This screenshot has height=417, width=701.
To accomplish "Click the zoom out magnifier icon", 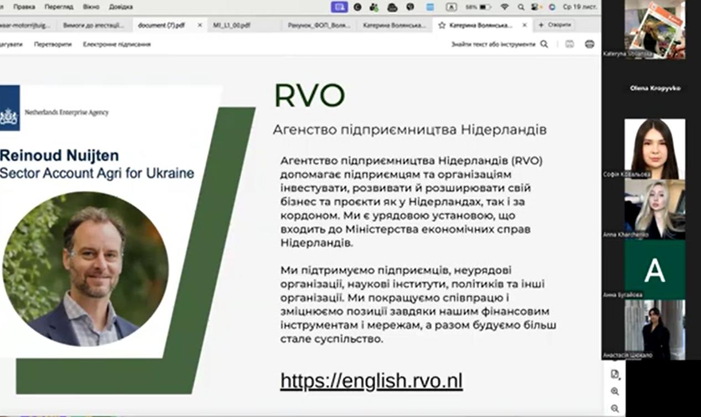I will 615,409.
